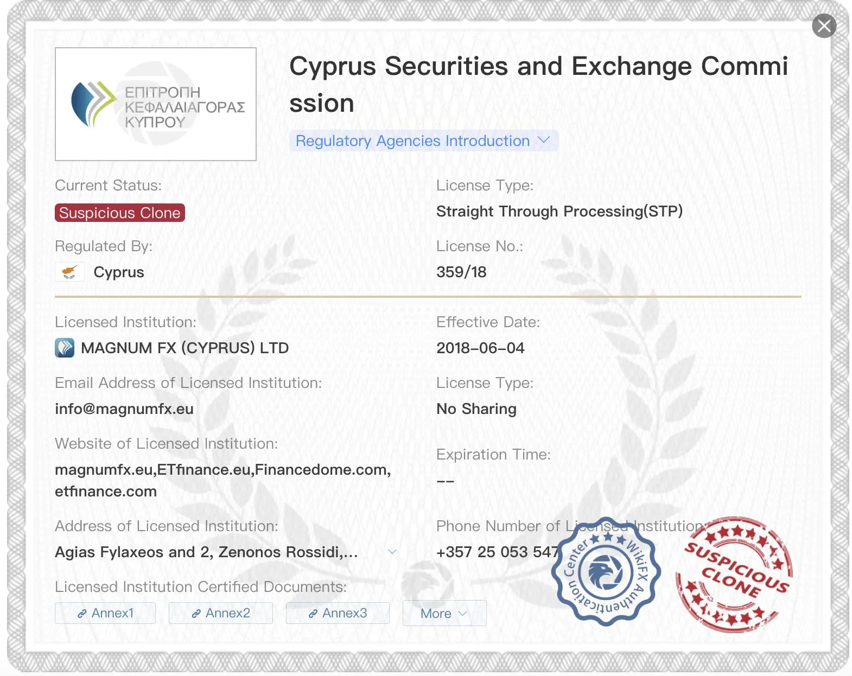Expand Regulatory Agencies Introduction dropdown
Screen dimensions: 852x676
click(x=423, y=141)
